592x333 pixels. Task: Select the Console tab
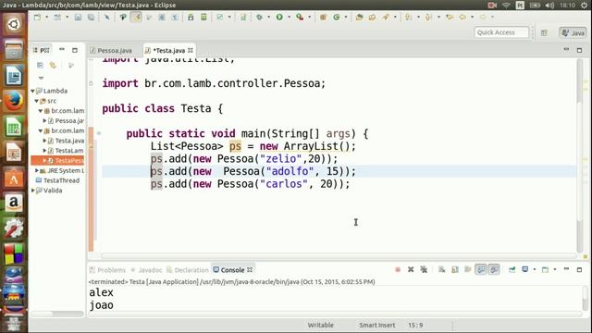click(x=232, y=270)
